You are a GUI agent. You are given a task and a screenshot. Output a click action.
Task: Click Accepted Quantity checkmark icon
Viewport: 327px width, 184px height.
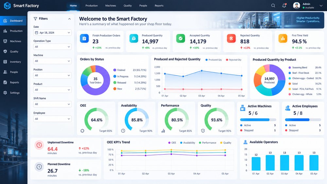tap(181, 39)
